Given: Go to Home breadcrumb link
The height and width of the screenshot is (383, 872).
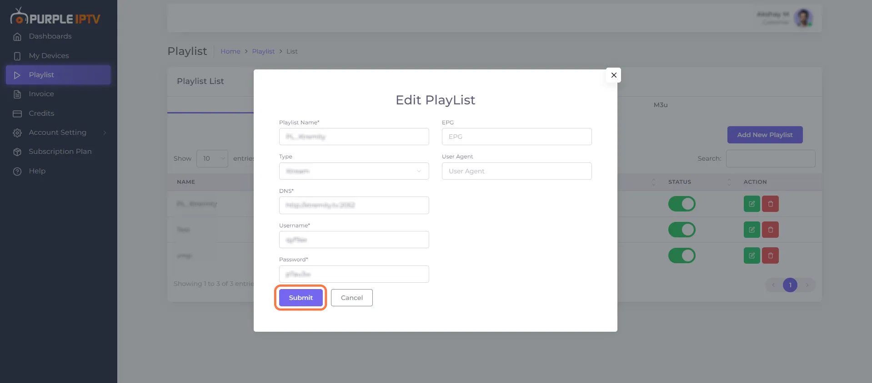Looking at the screenshot, I should click(231, 51).
